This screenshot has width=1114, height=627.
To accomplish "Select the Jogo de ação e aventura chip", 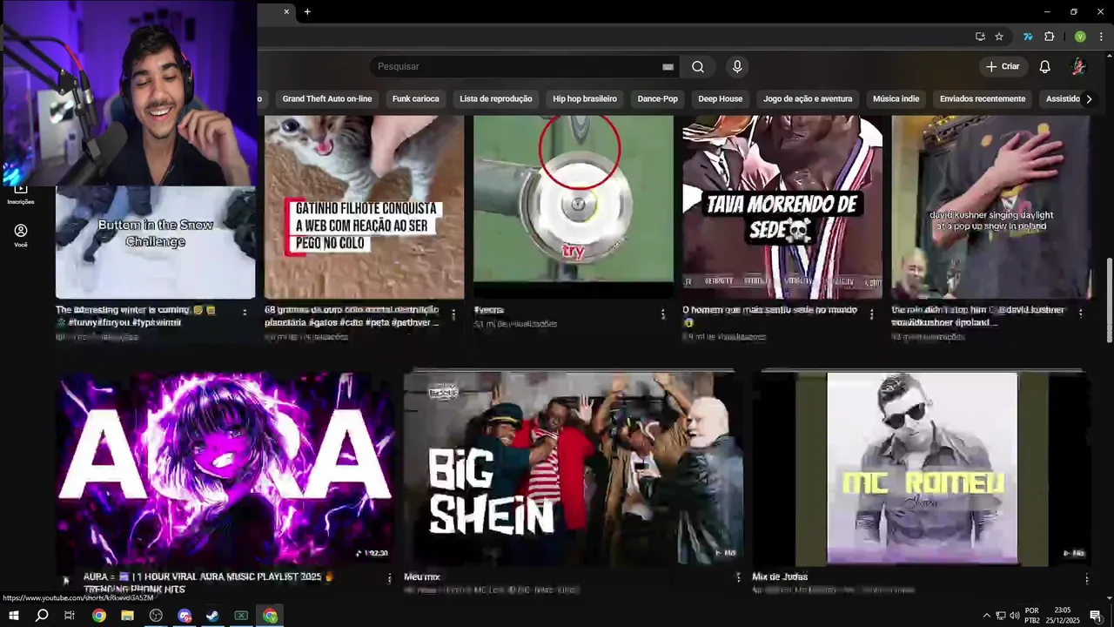I will point(808,98).
